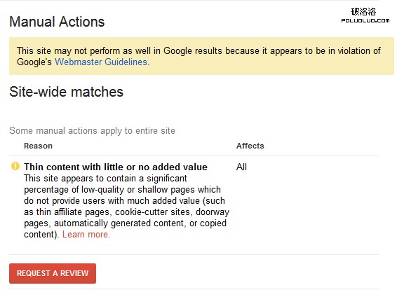
Task: Click 'Some manual actions apply to entire site'
Action: (92, 131)
